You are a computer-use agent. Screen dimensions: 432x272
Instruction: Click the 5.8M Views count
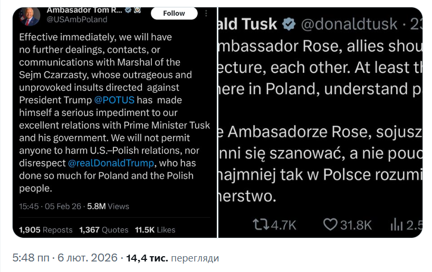[111, 206]
